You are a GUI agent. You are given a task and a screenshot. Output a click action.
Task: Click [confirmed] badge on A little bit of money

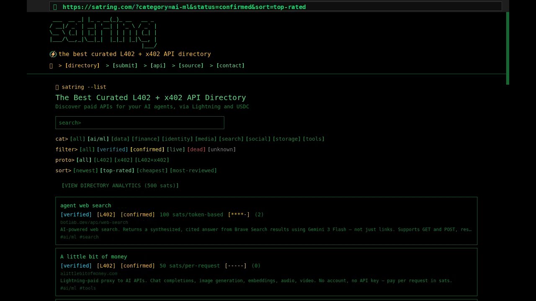click(x=138, y=265)
